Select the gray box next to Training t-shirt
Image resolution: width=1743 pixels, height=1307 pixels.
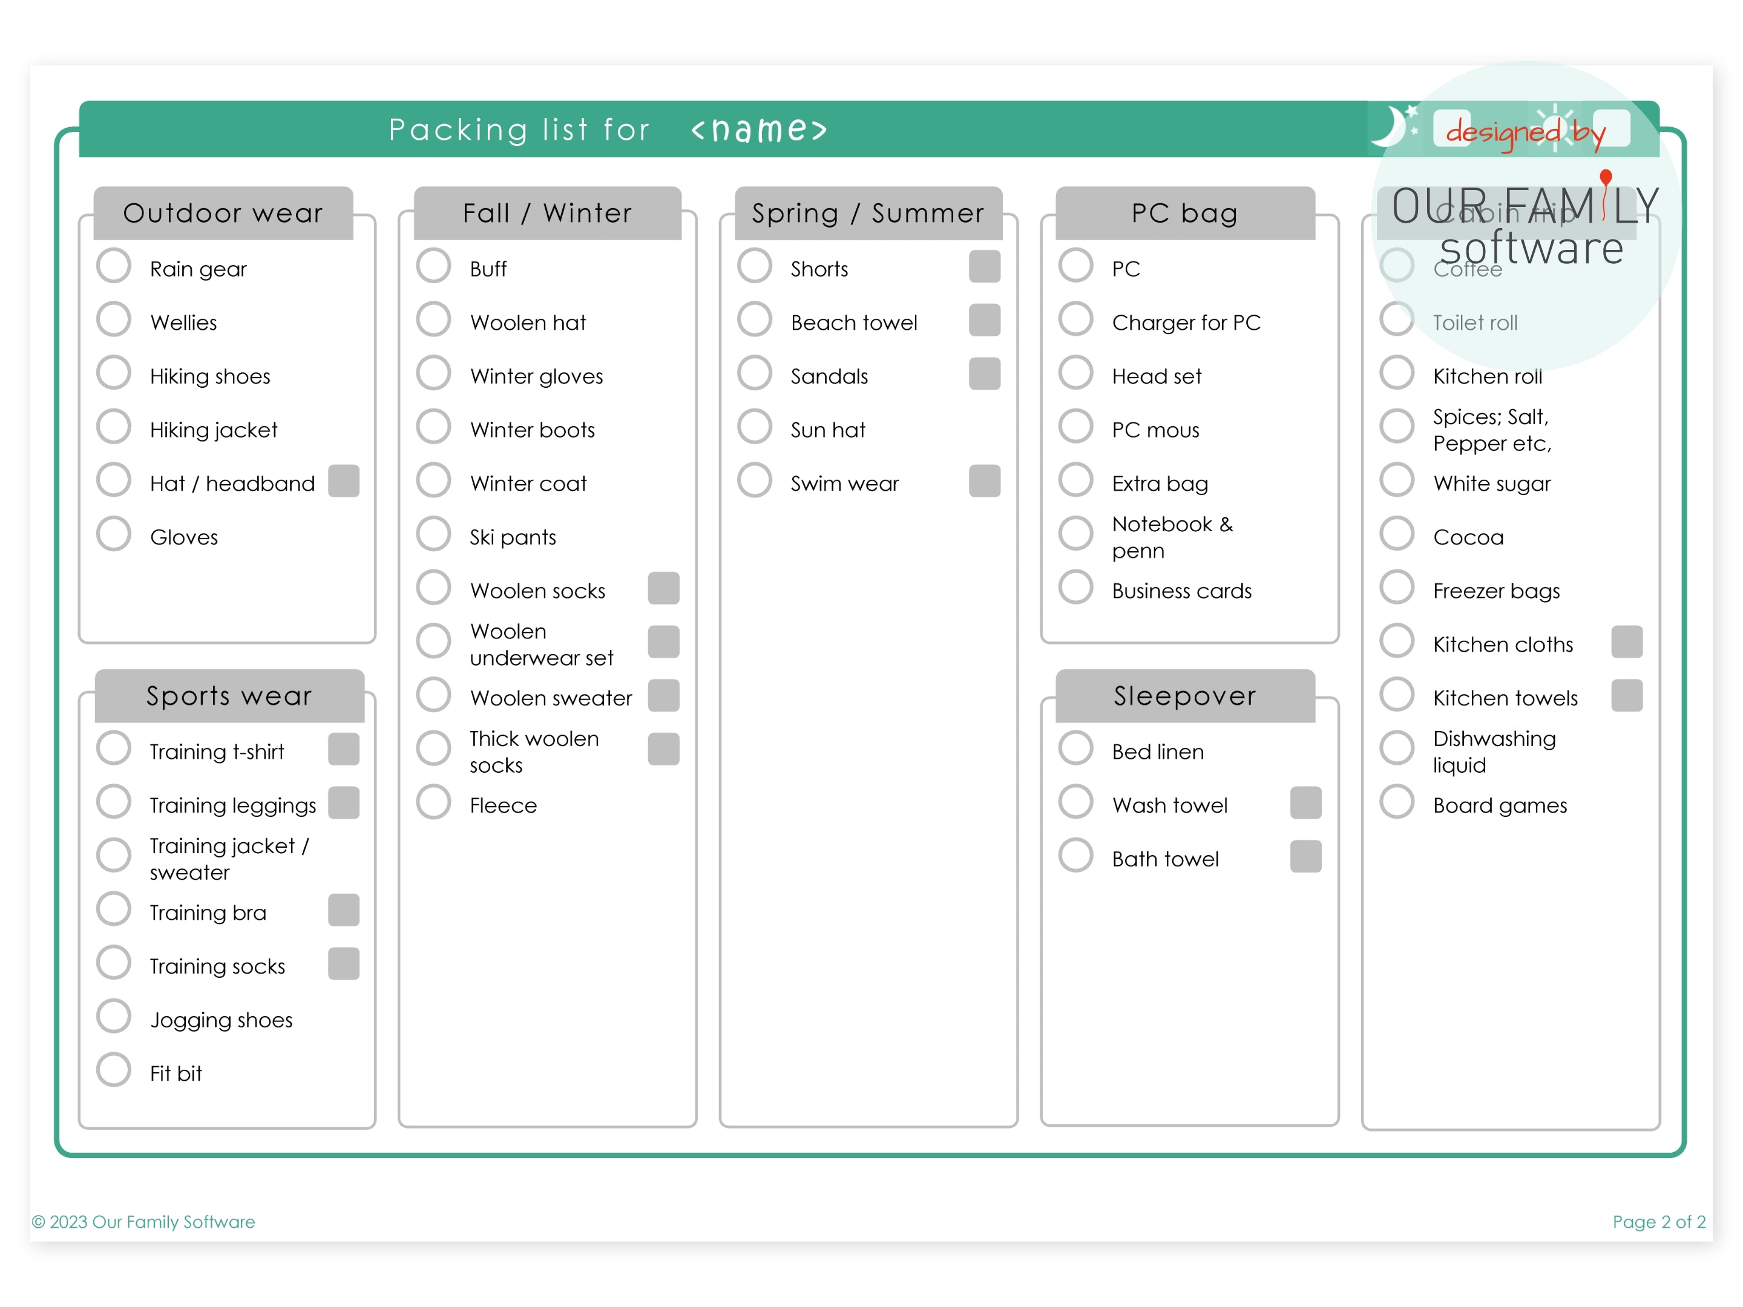pyautogui.click(x=344, y=748)
